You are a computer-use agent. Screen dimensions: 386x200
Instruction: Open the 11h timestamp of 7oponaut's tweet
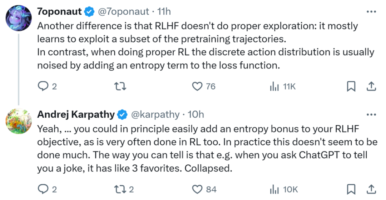[x=164, y=11]
